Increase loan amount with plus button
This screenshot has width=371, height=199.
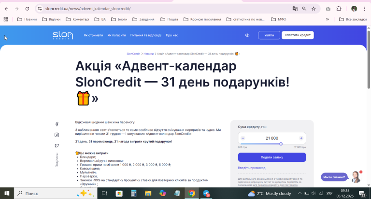point(301,138)
